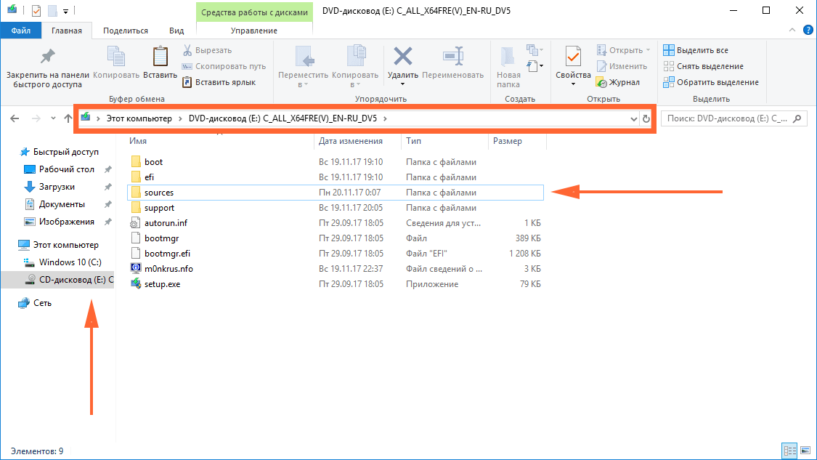The image size is (817, 460).
Task: Click the Cut (Вырезать) scissors icon
Action: tap(187, 50)
